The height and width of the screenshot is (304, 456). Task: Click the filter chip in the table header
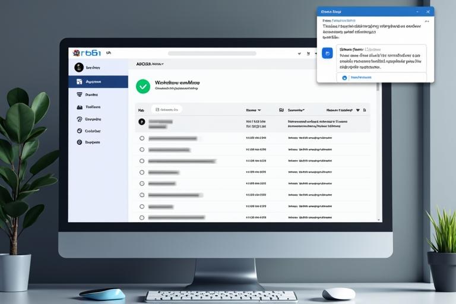click(x=166, y=109)
